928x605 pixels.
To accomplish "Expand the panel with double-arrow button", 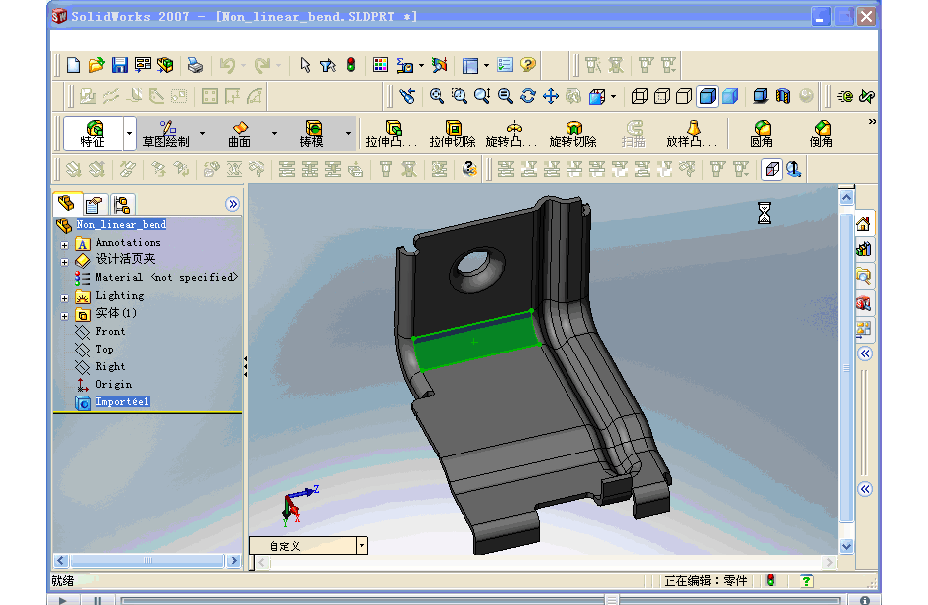I will [x=233, y=204].
